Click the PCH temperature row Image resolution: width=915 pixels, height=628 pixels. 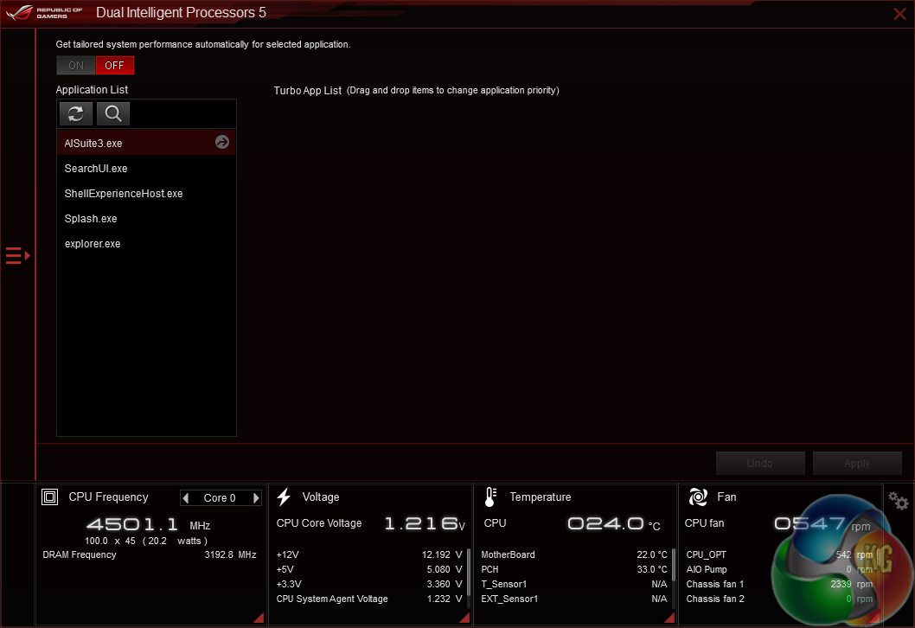(x=573, y=569)
